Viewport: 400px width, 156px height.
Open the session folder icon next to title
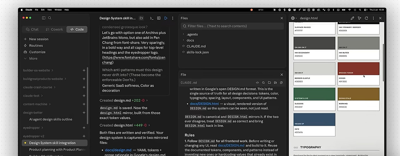point(141,18)
